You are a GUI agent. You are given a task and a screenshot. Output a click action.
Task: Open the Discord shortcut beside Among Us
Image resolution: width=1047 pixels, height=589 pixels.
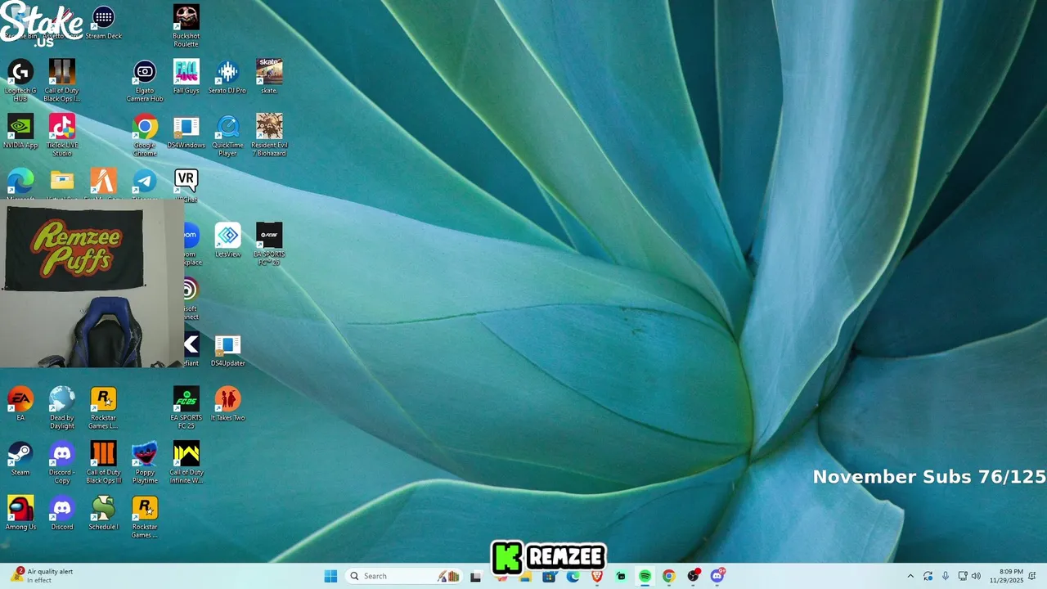tap(62, 513)
